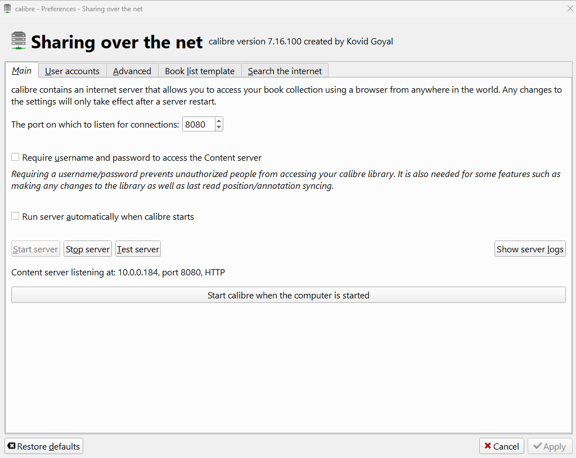Go to Search the internet tab
This screenshot has width=576, height=458.
pos(285,71)
